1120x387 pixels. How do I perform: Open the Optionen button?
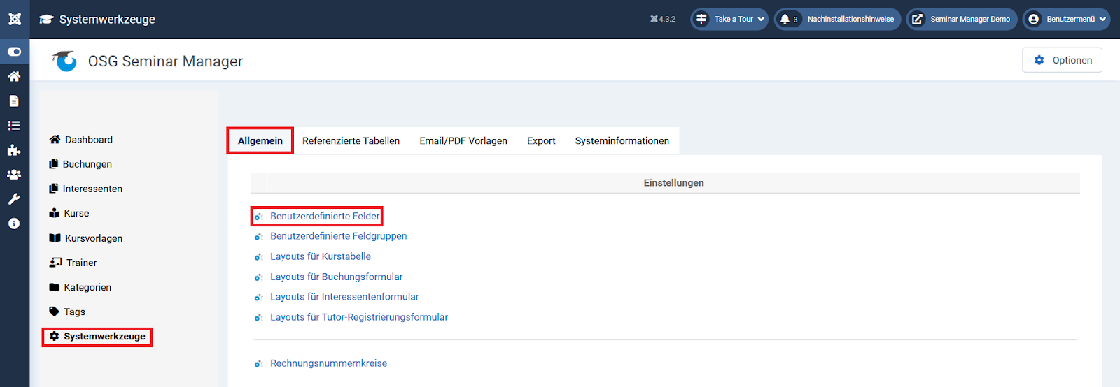(1062, 60)
